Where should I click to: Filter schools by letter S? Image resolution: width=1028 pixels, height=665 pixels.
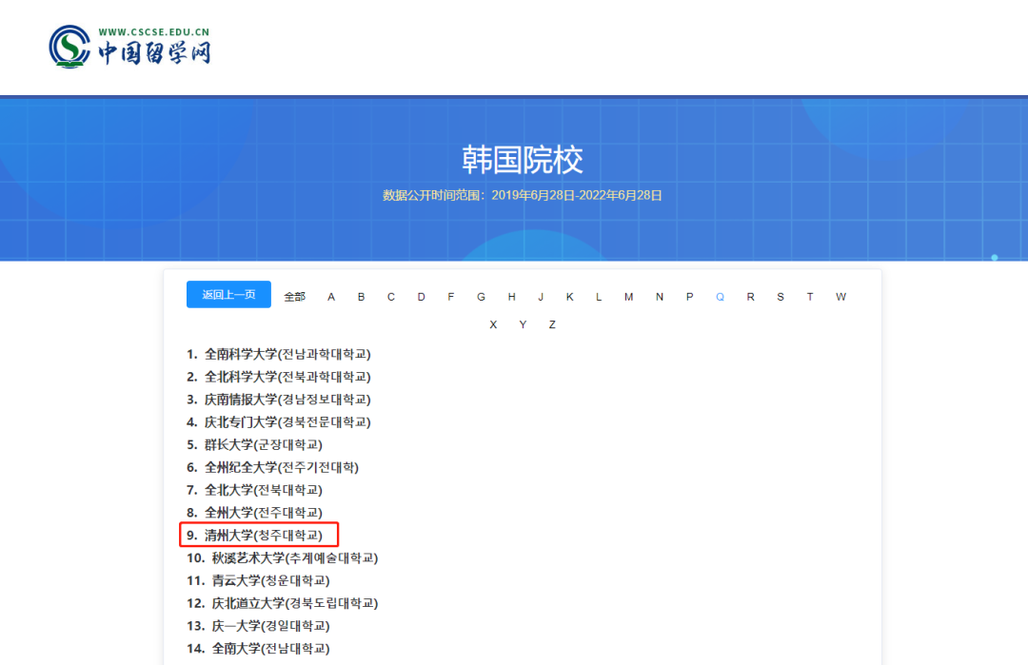[x=781, y=297]
